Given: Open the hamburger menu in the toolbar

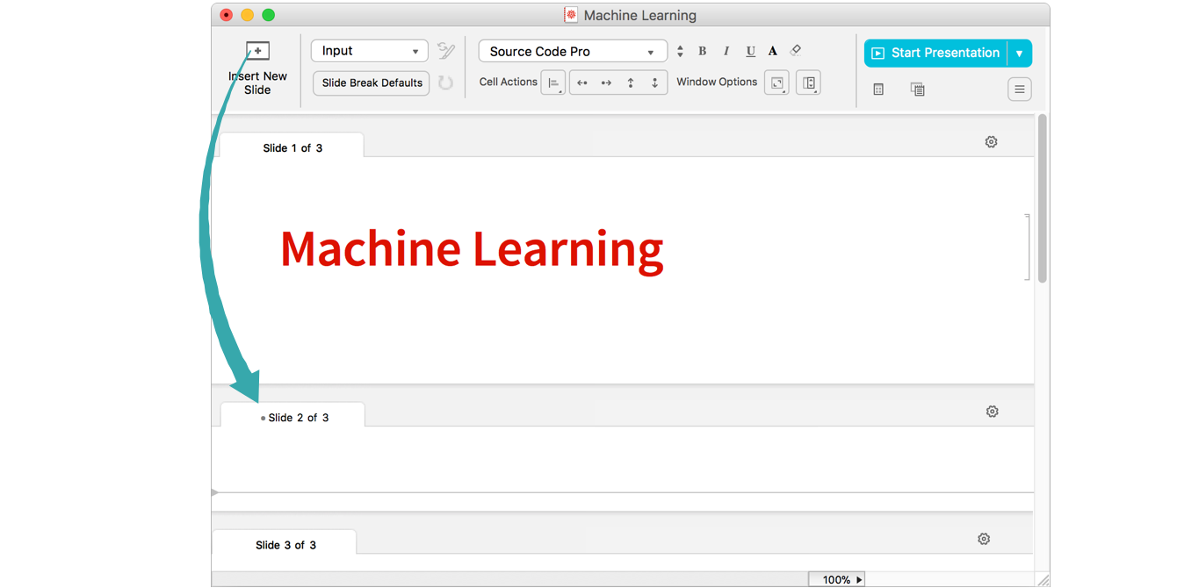Looking at the screenshot, I should pyautogui.click(x=1019, y=89).
